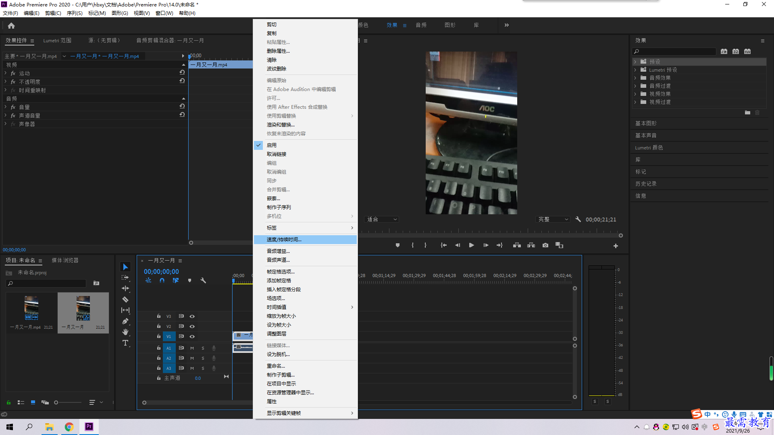
Task: Export frame with the camera icon
Action: coord(545,245)
